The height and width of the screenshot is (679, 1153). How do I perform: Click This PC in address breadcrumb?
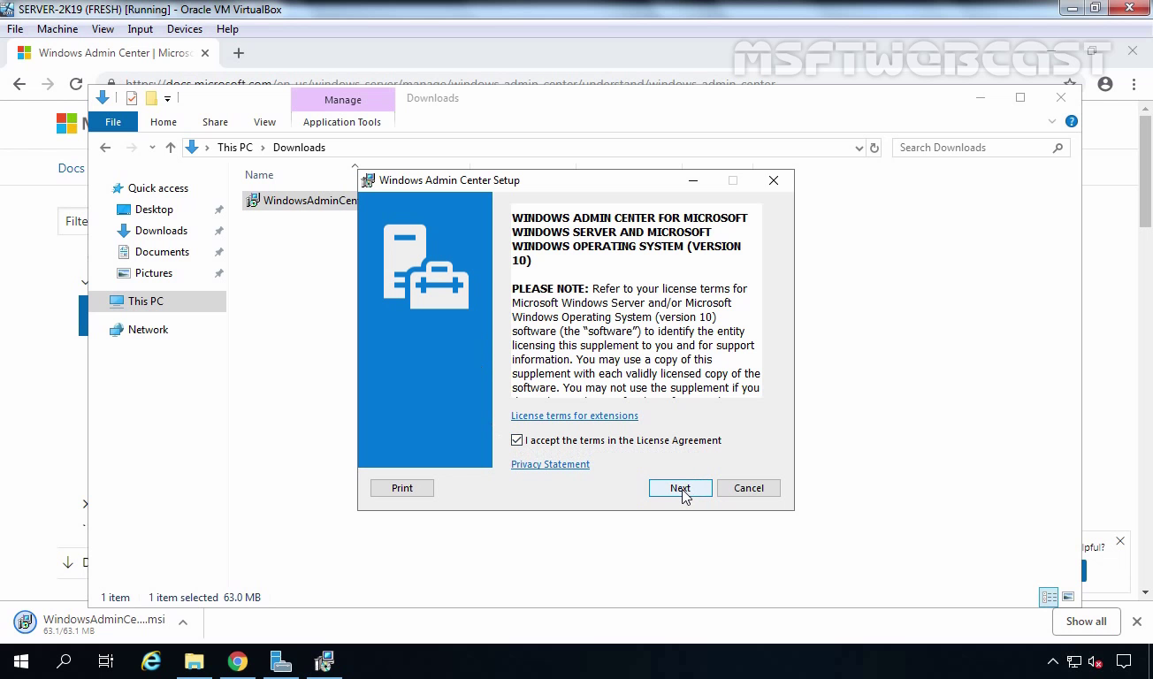click(234, 148)
